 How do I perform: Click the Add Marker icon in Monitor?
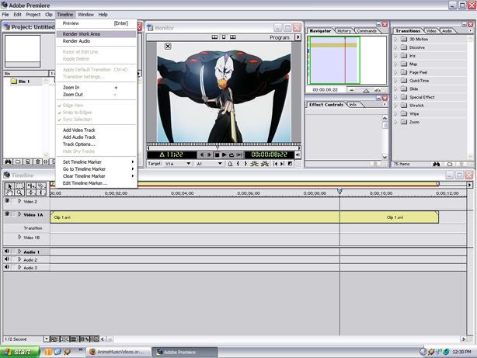click(x=230, y=164)
